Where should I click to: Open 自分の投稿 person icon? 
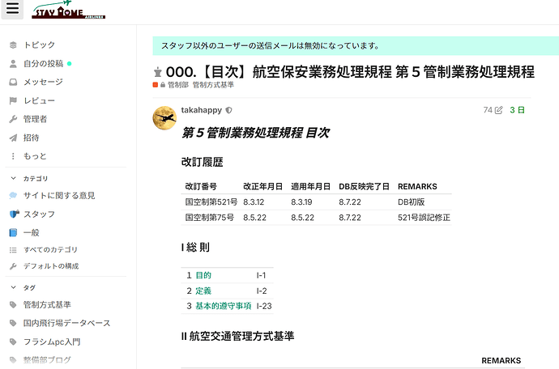point(13,64)
